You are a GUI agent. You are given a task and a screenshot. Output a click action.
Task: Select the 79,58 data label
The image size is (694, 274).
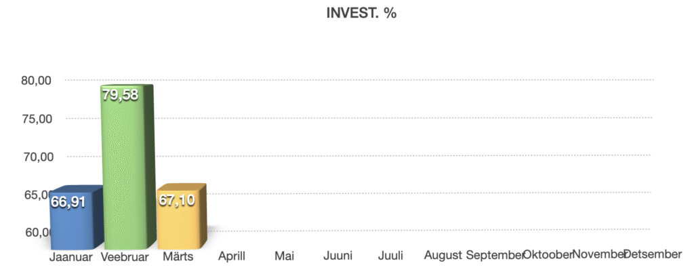tap(120, 94)
